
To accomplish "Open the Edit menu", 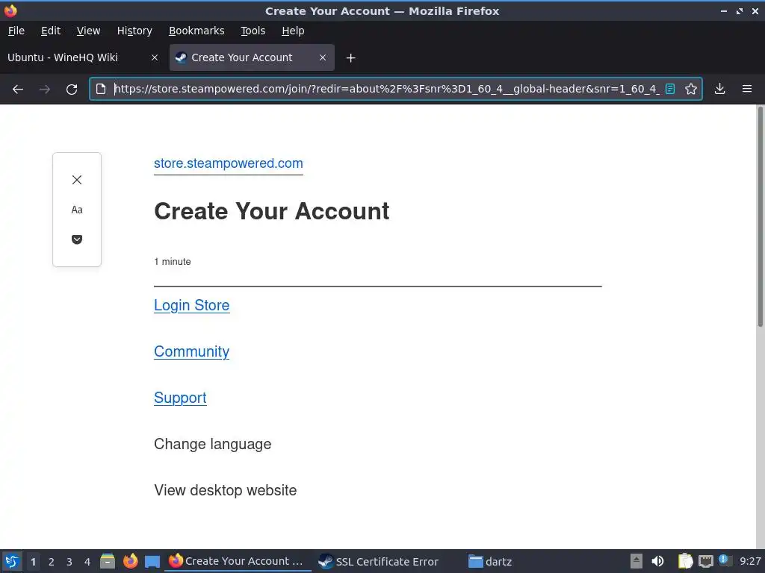I will click(x=51, y=31).
